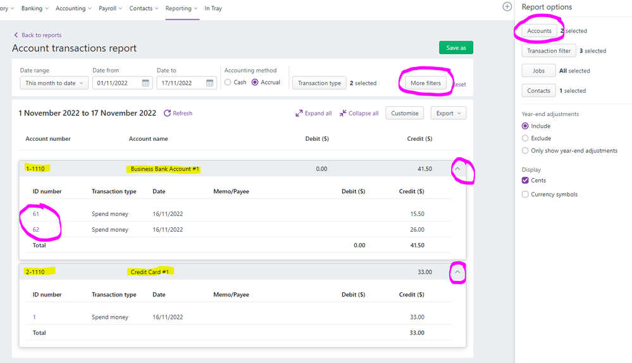Open the Payroll menu
The height and width of the screenshot is (363, 632).
pyautogui.click(x=111, y=8)
